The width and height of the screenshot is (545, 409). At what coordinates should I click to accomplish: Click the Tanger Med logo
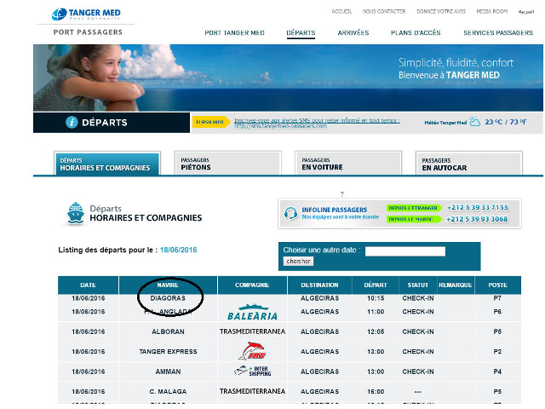click(x=85, y=14)
